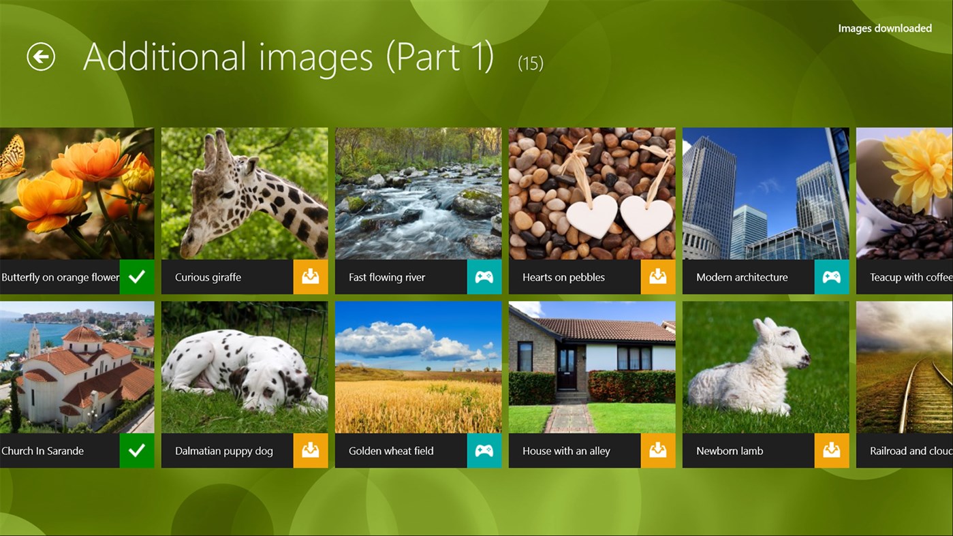
Task: Click the download icon on Newborn lamb
Action: [x=832, y=450]
